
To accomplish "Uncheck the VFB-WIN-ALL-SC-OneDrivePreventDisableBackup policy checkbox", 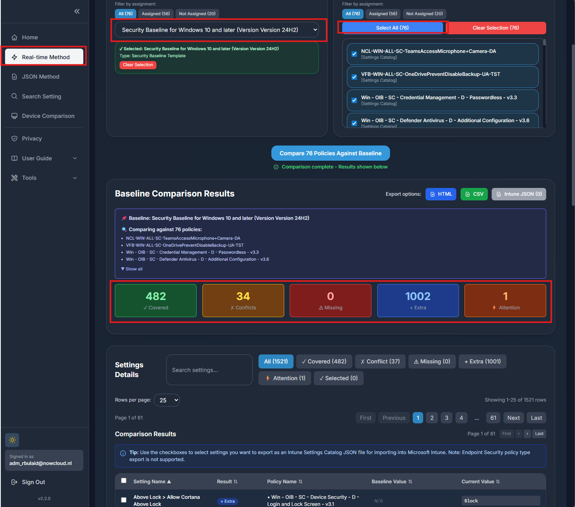I will 354,77.
